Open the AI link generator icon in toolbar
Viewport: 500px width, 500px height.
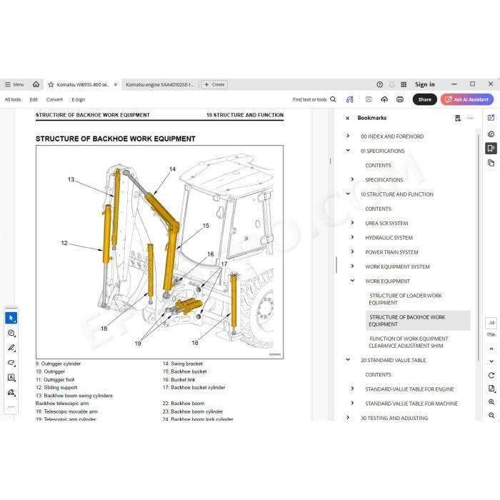pyautogui.click(x=349, y=99)
